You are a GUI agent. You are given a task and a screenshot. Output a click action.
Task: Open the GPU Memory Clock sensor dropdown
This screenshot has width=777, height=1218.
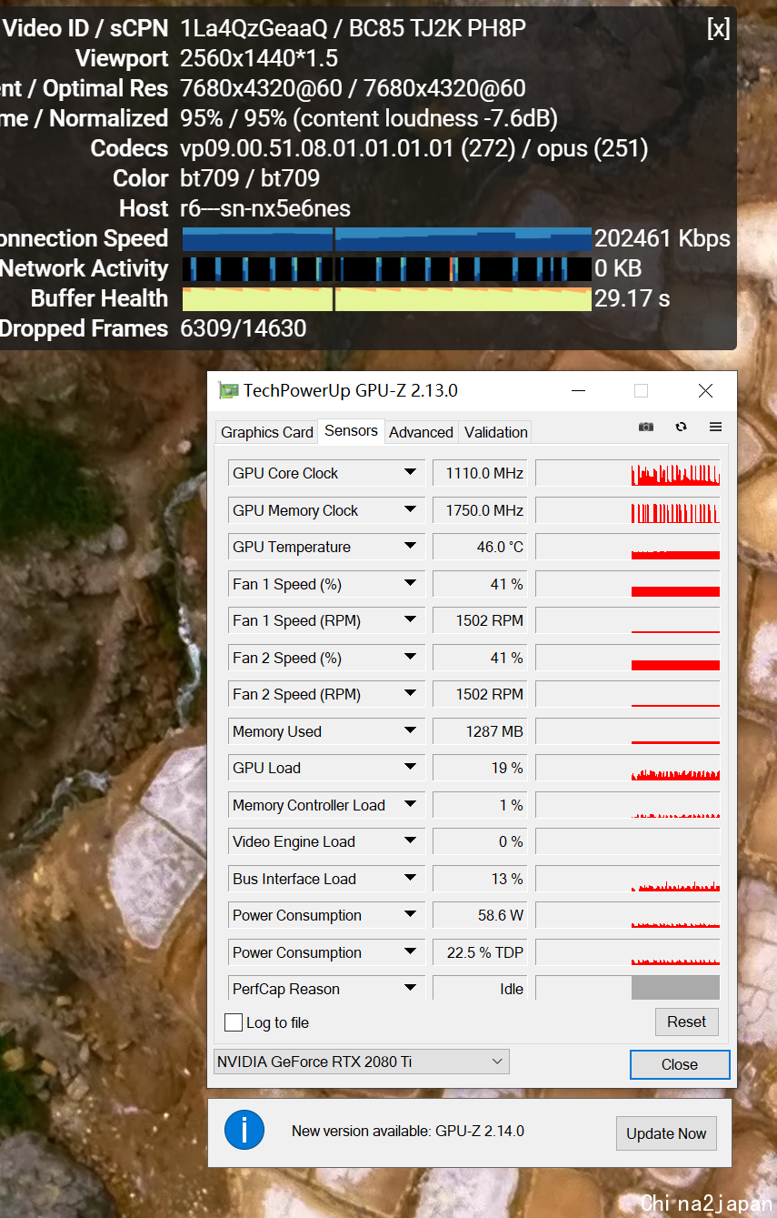(411, 510)
